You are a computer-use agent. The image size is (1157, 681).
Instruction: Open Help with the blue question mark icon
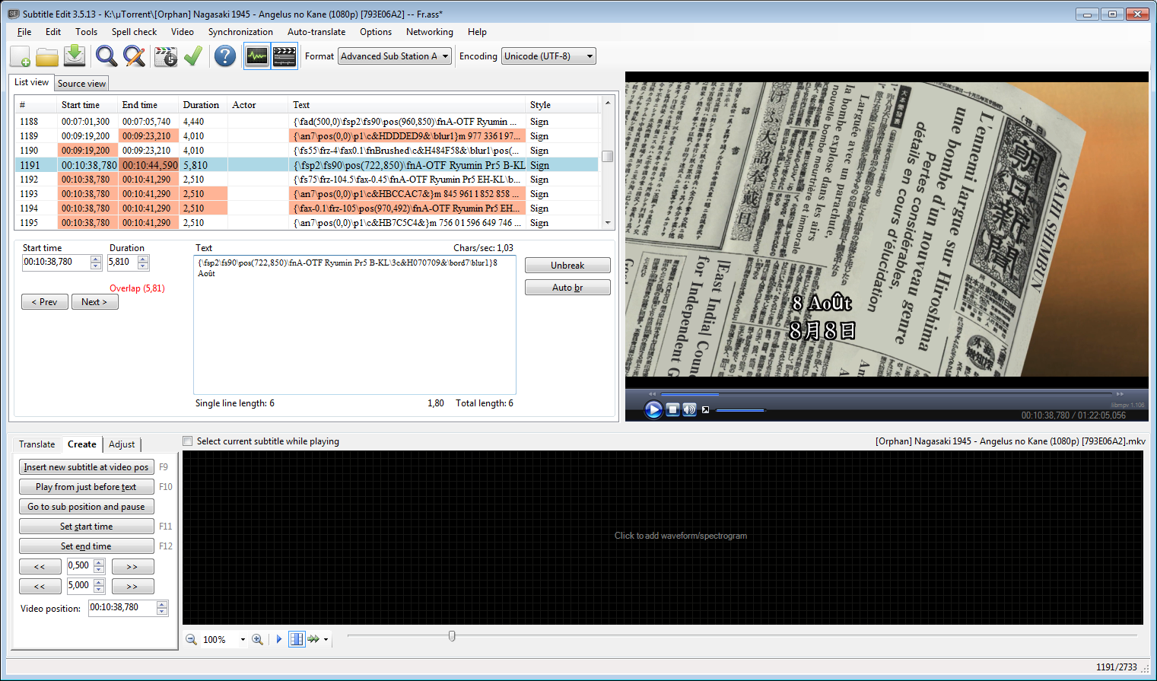225,56
